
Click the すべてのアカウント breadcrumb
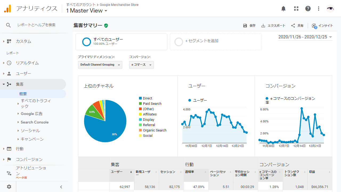(81, 5)
